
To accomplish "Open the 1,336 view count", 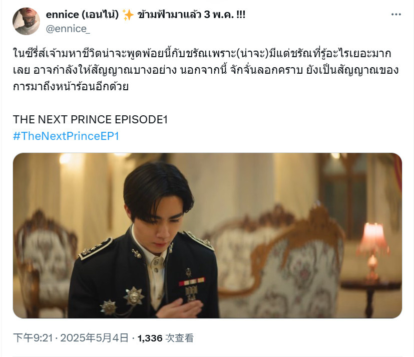I will (x=150, y=338).
